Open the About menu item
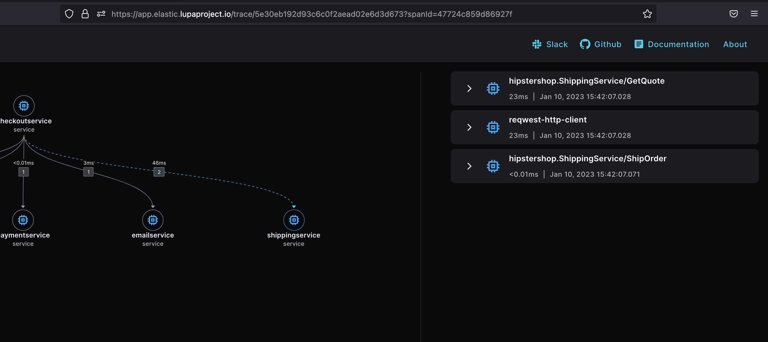 pyautogui.click(x=735, y=44)
